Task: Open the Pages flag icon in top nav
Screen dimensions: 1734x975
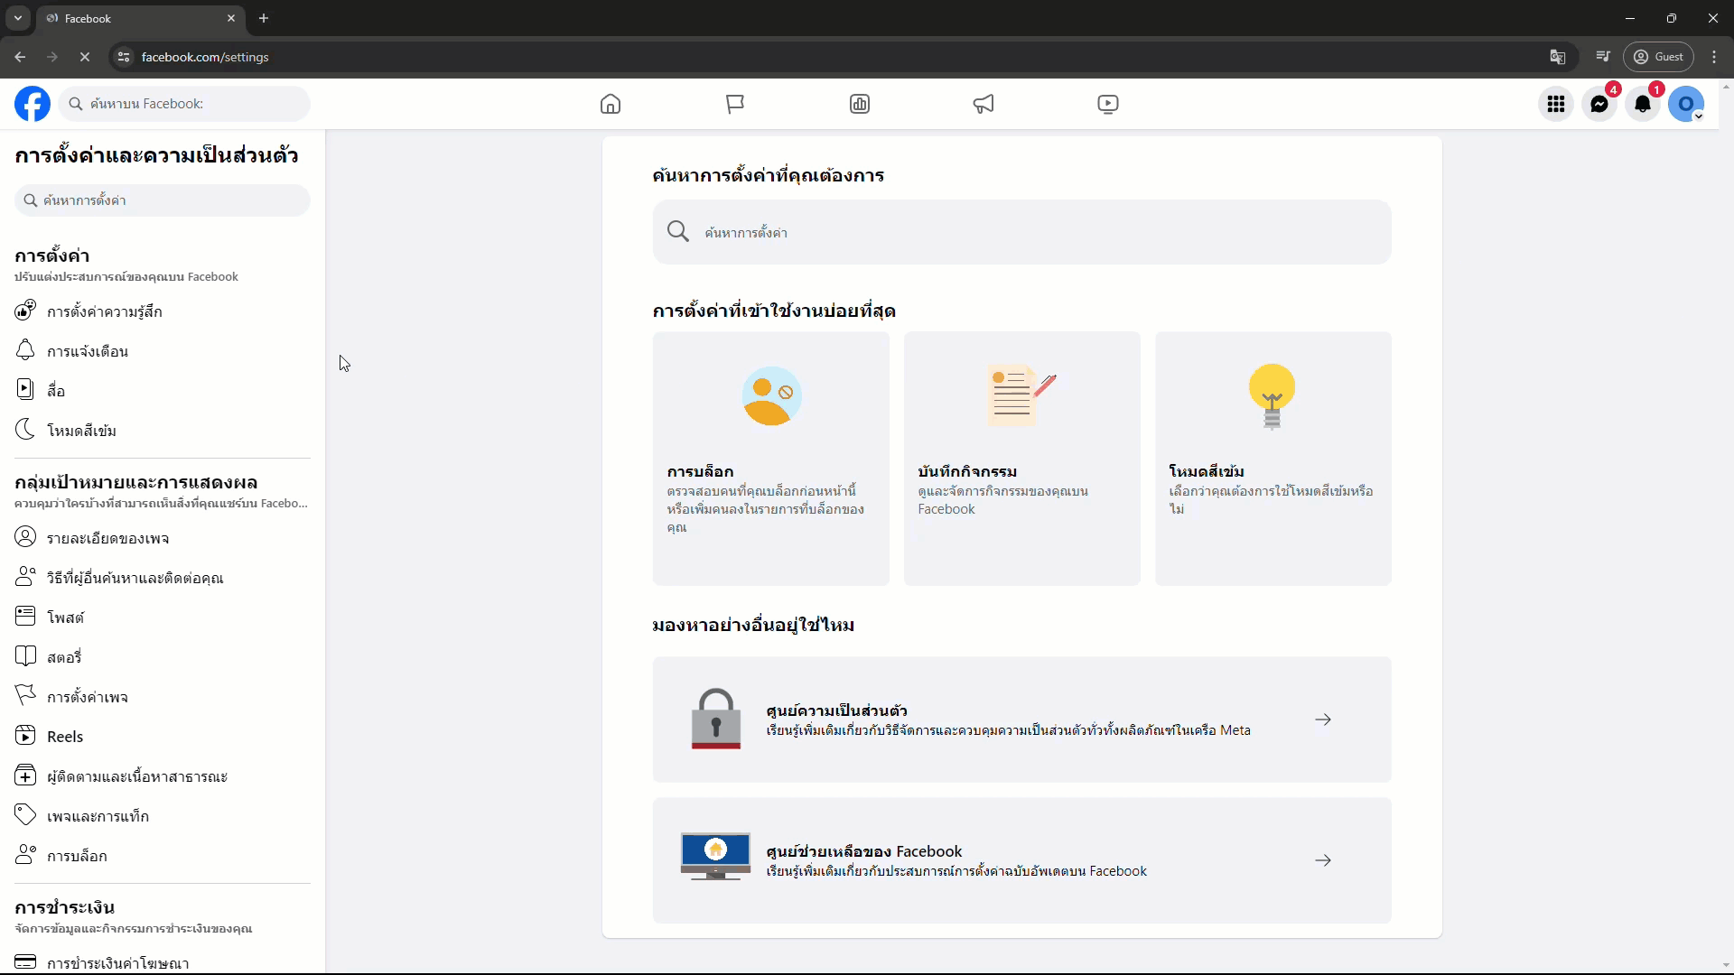Action: tap(735, 104)
